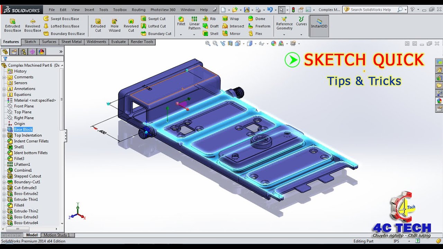Expand the Comments folder node
Screen dimensions: 443x249
pyautogui.click(x=4, y=77)
